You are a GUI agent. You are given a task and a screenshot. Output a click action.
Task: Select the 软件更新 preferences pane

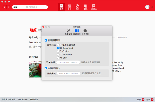pyautogui.click(x=85, y=32)
